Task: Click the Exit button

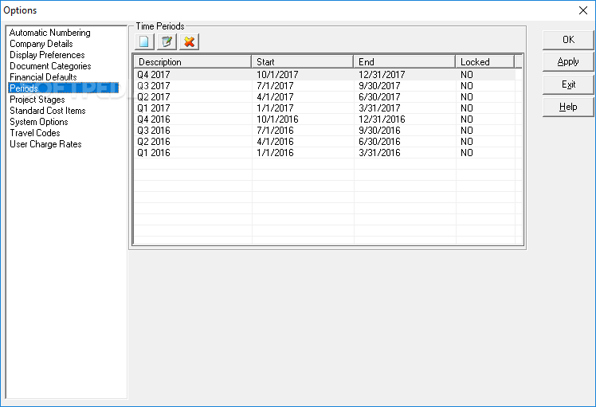Action: point(568,84)
